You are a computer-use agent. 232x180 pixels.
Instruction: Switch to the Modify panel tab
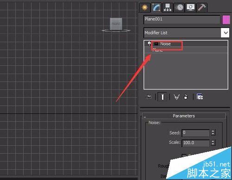pyautogui.click(x=156, y=7)
